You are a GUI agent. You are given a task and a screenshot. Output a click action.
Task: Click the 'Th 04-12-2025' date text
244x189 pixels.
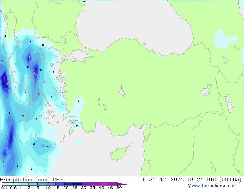click(x=162, y=180)
